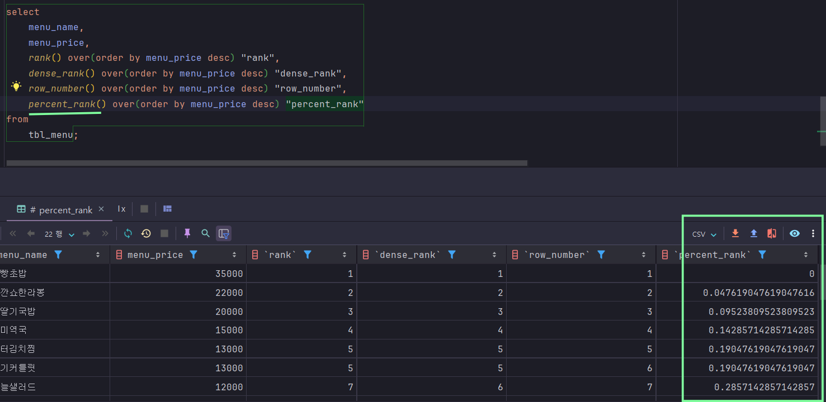Select percent_rank cell 0.09523809523809523
This screenshot has width=826, height=402.
[737, 312]
